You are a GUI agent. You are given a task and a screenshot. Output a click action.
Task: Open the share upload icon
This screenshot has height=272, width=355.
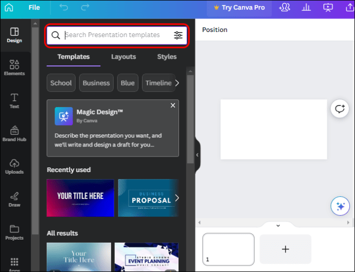[x=350, y=8]
